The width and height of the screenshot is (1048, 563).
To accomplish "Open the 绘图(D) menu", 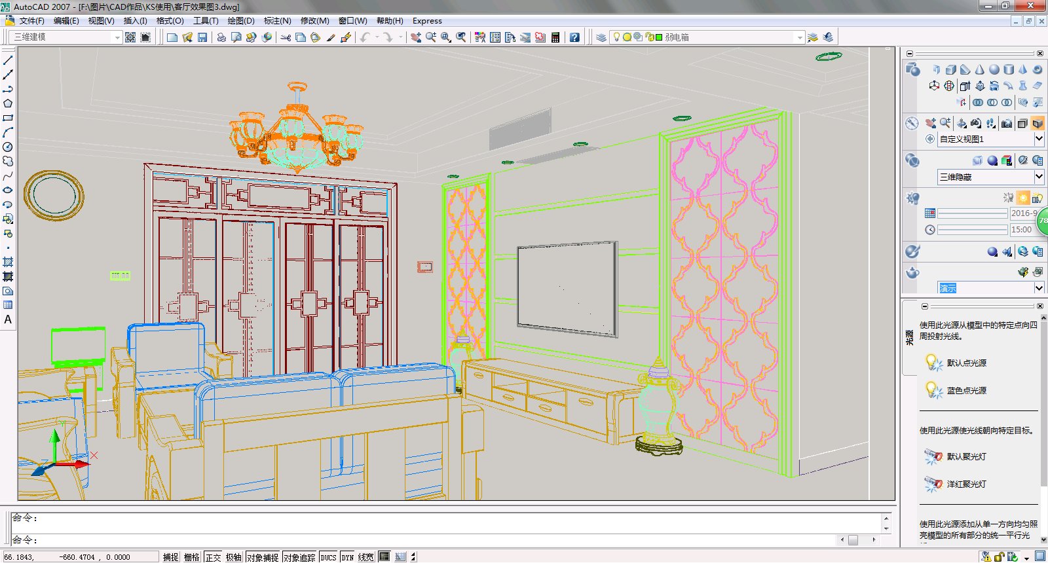I will tap(241, 21).
